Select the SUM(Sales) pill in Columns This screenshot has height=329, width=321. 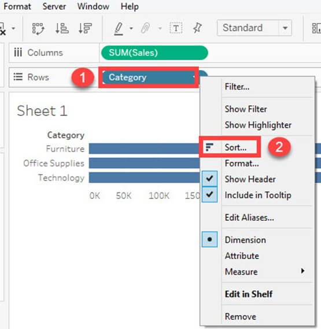point(154,53)
